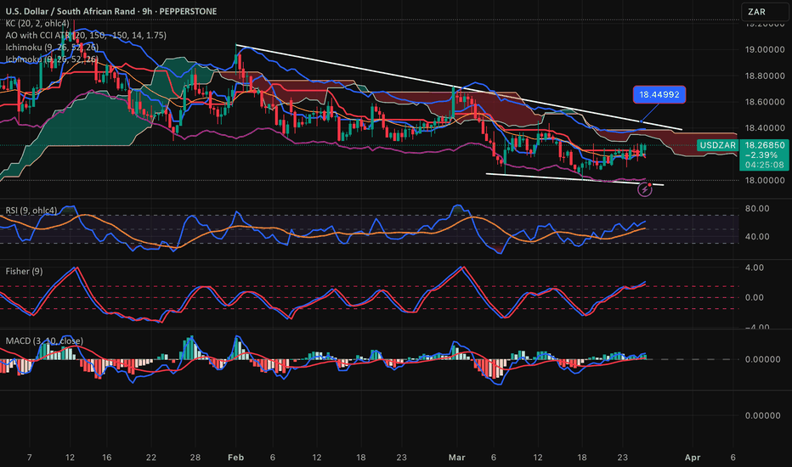Click the RSI 80.00 scale label

pyautogui.click(x=757, y=209)
